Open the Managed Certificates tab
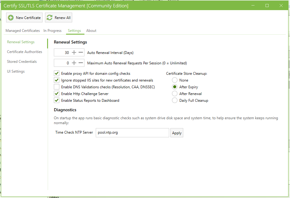 pos(23,31)
